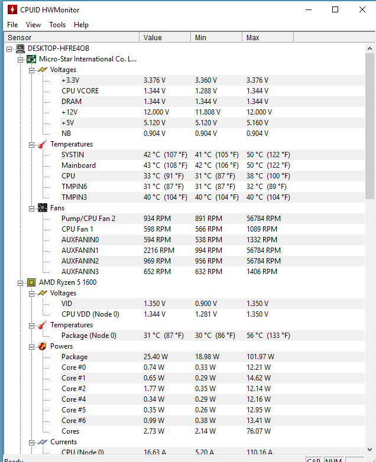Viewport: 376px width, 462px height.
Task: Select the Core #6 power row
Action: (212, 421)
